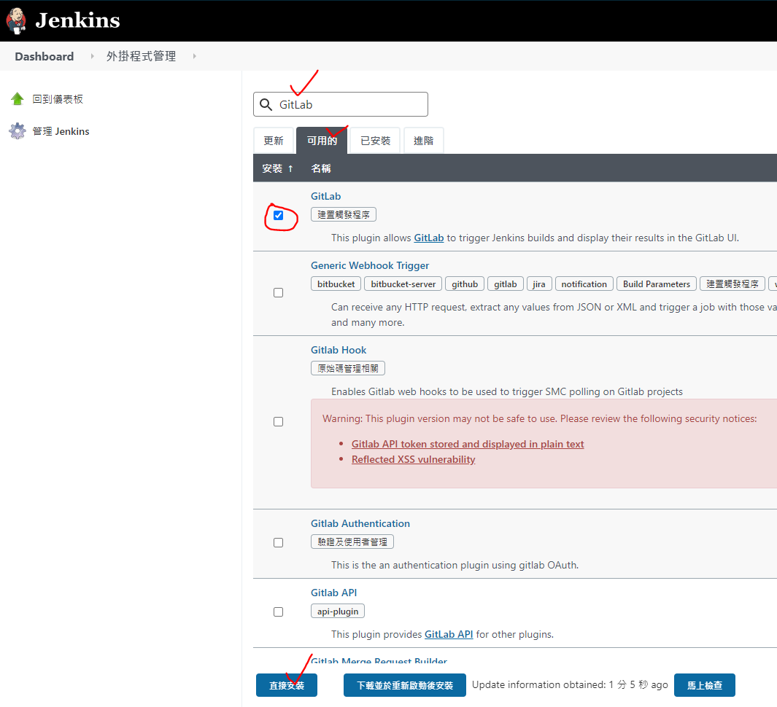Click the github tag
This screenshot has width=777, height=707.
click(464, 284)
